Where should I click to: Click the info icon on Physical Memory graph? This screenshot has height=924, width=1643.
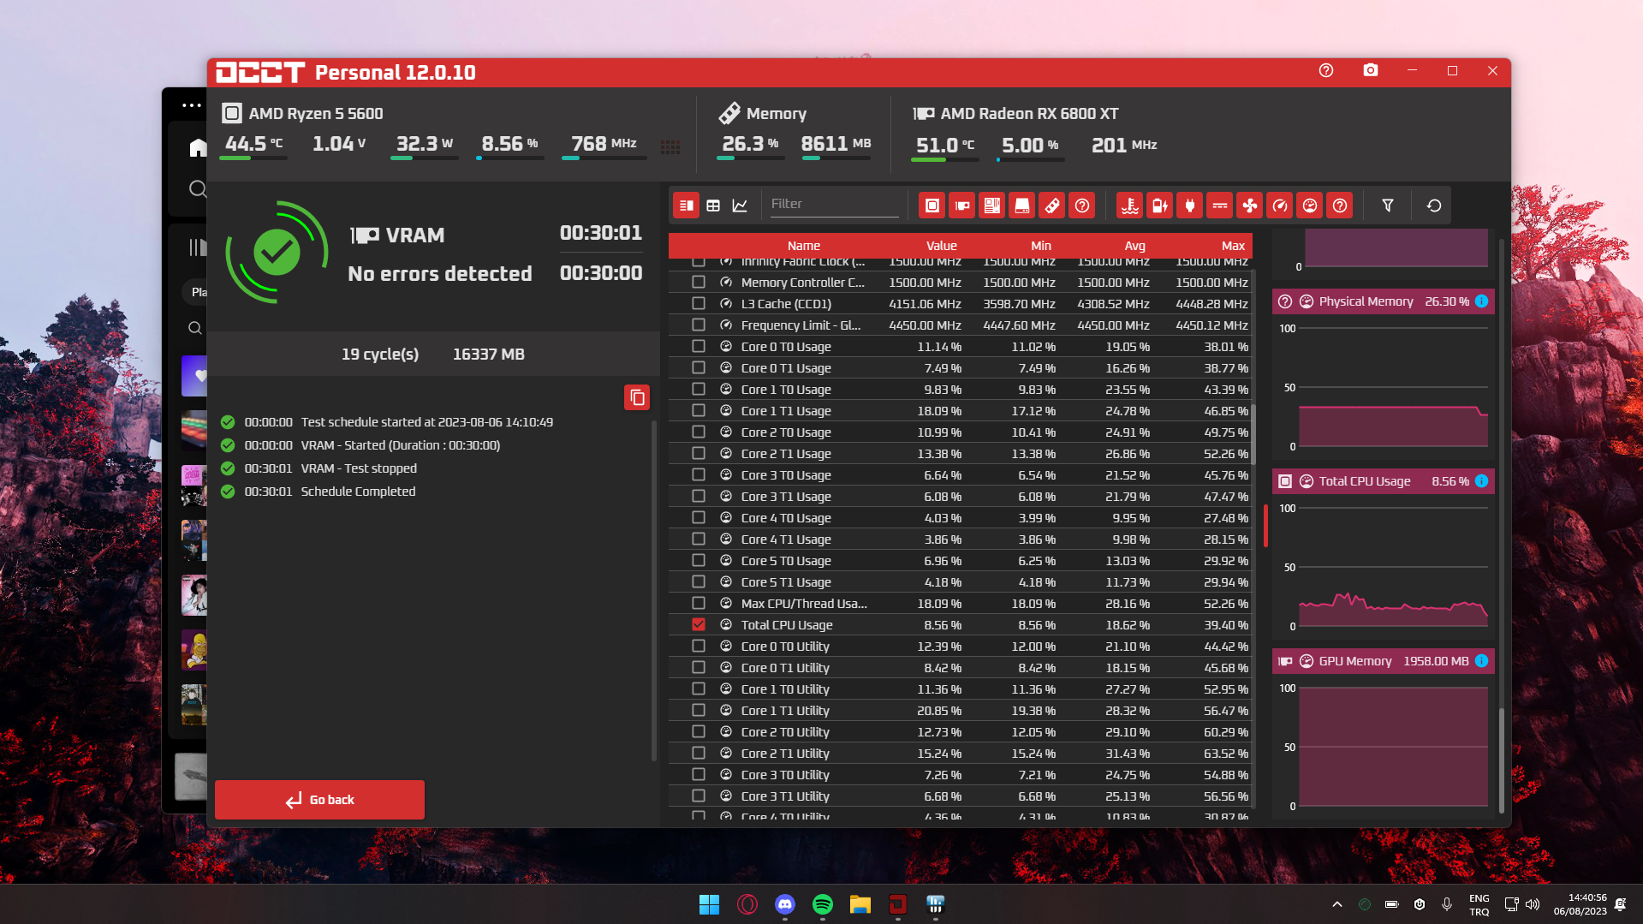coord(1481,301)
